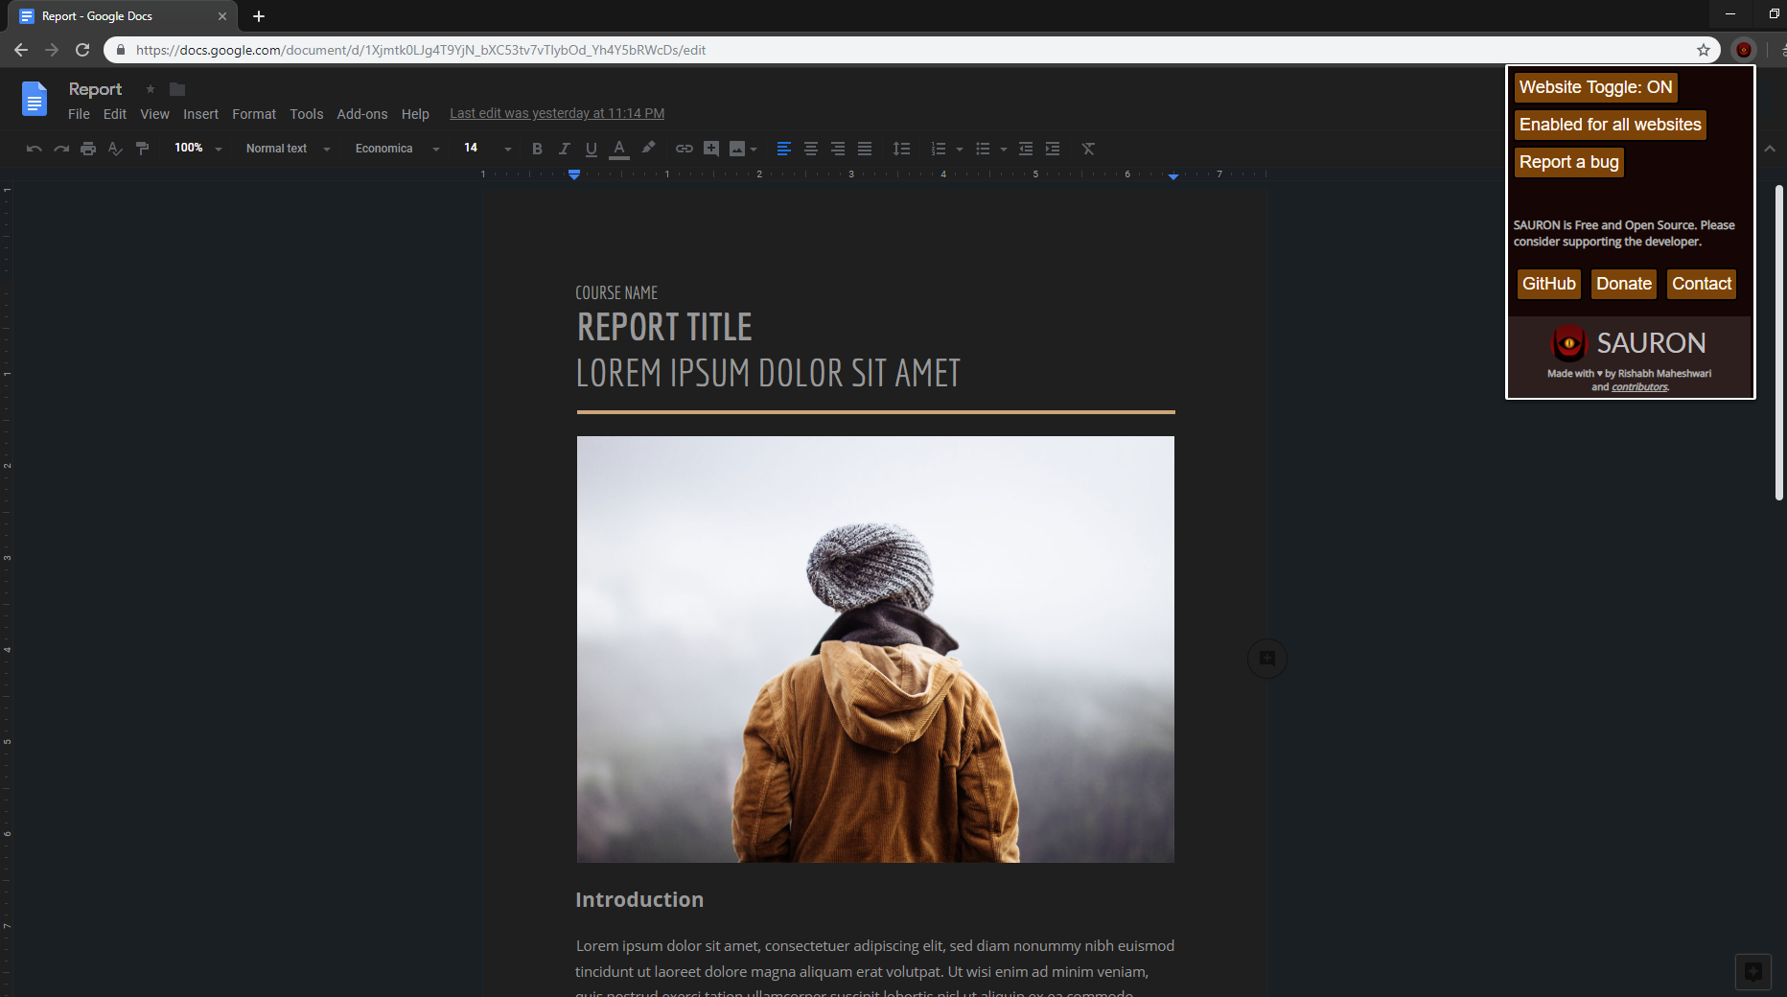Click the Contact button
The height and width of the screenshot is (997, 1787).
click(1701, 284)
